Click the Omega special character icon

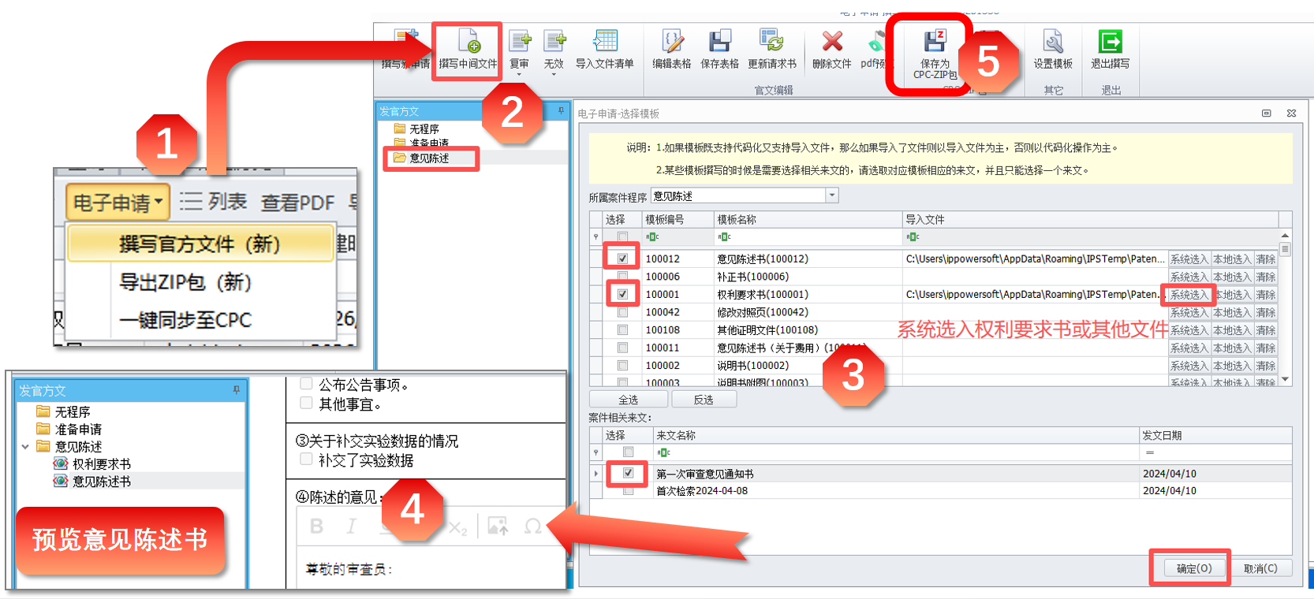click(532, 526)
